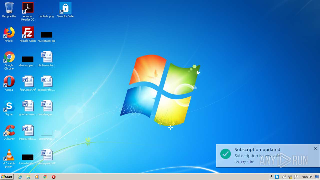Image resolution: width=320 pixels, height=180 pixels.
Task: Click the Security Suite label in notification
Action: pos(244,162)
